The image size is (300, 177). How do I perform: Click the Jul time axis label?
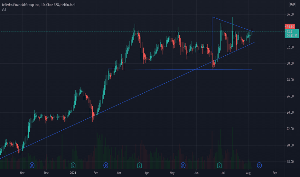pos(223,173)
